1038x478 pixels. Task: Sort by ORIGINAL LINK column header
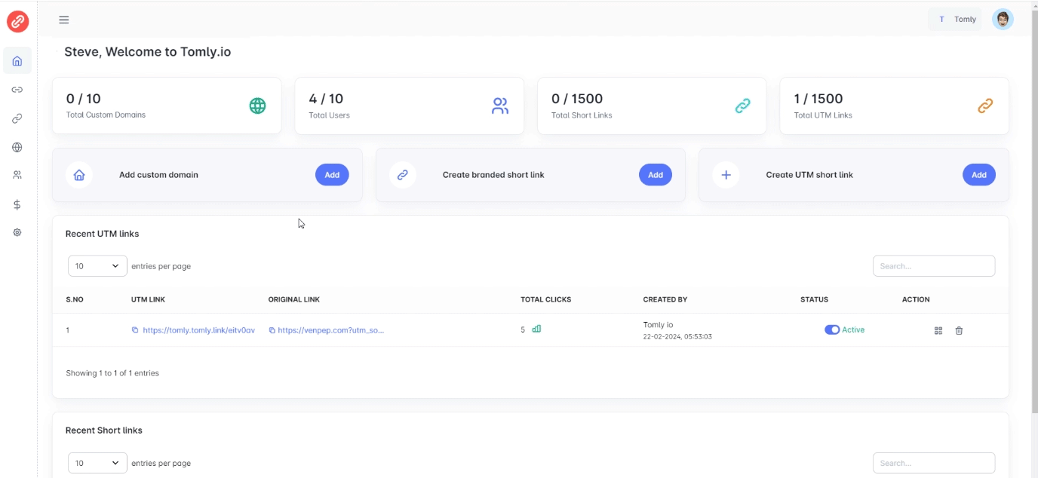(x=294, y=299)
